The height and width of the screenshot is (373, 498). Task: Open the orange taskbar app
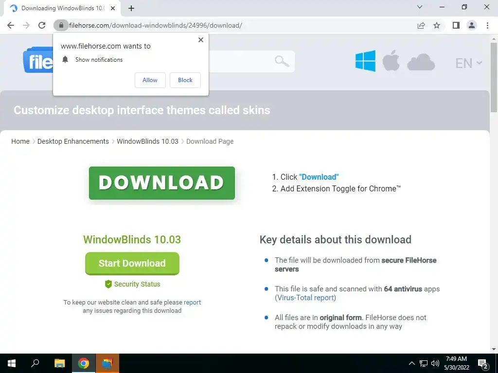coord(107,363)
